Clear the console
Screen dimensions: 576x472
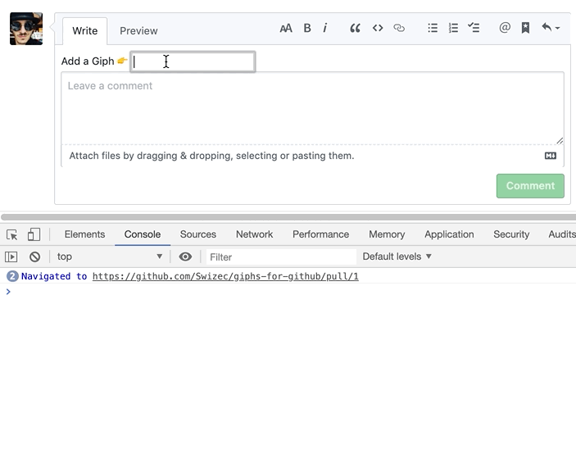coord(35,256)
